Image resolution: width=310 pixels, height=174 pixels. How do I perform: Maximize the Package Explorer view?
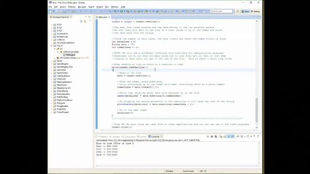(x=89, y=17)
